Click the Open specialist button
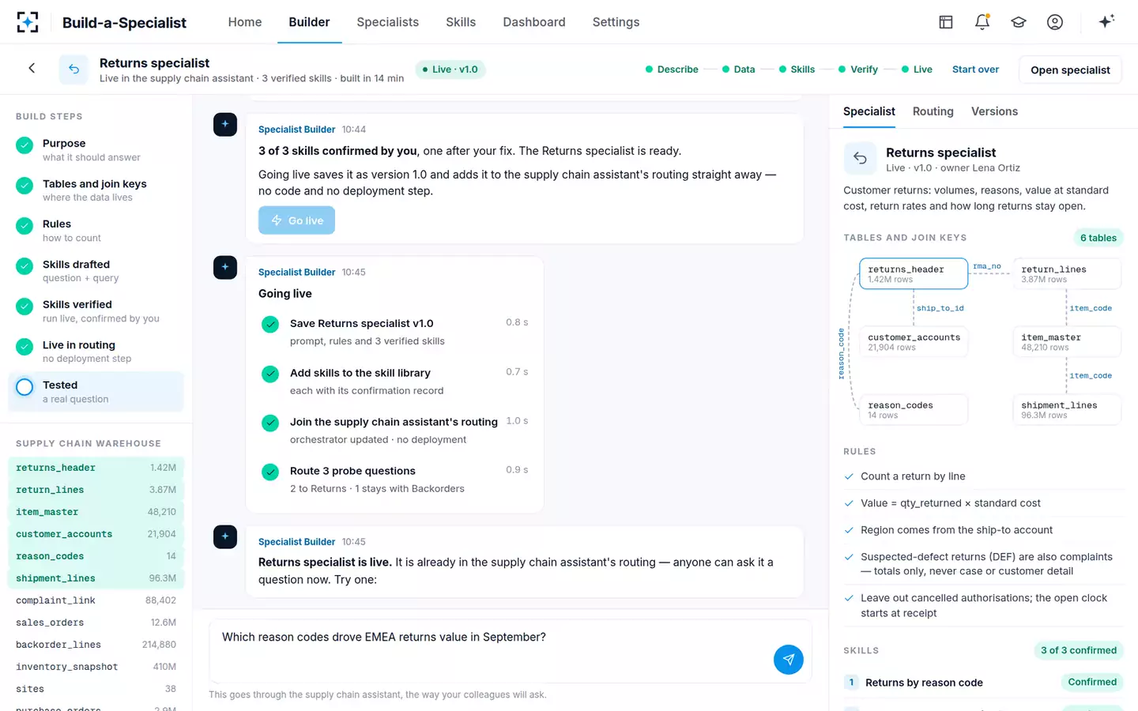 [1070, 70]
